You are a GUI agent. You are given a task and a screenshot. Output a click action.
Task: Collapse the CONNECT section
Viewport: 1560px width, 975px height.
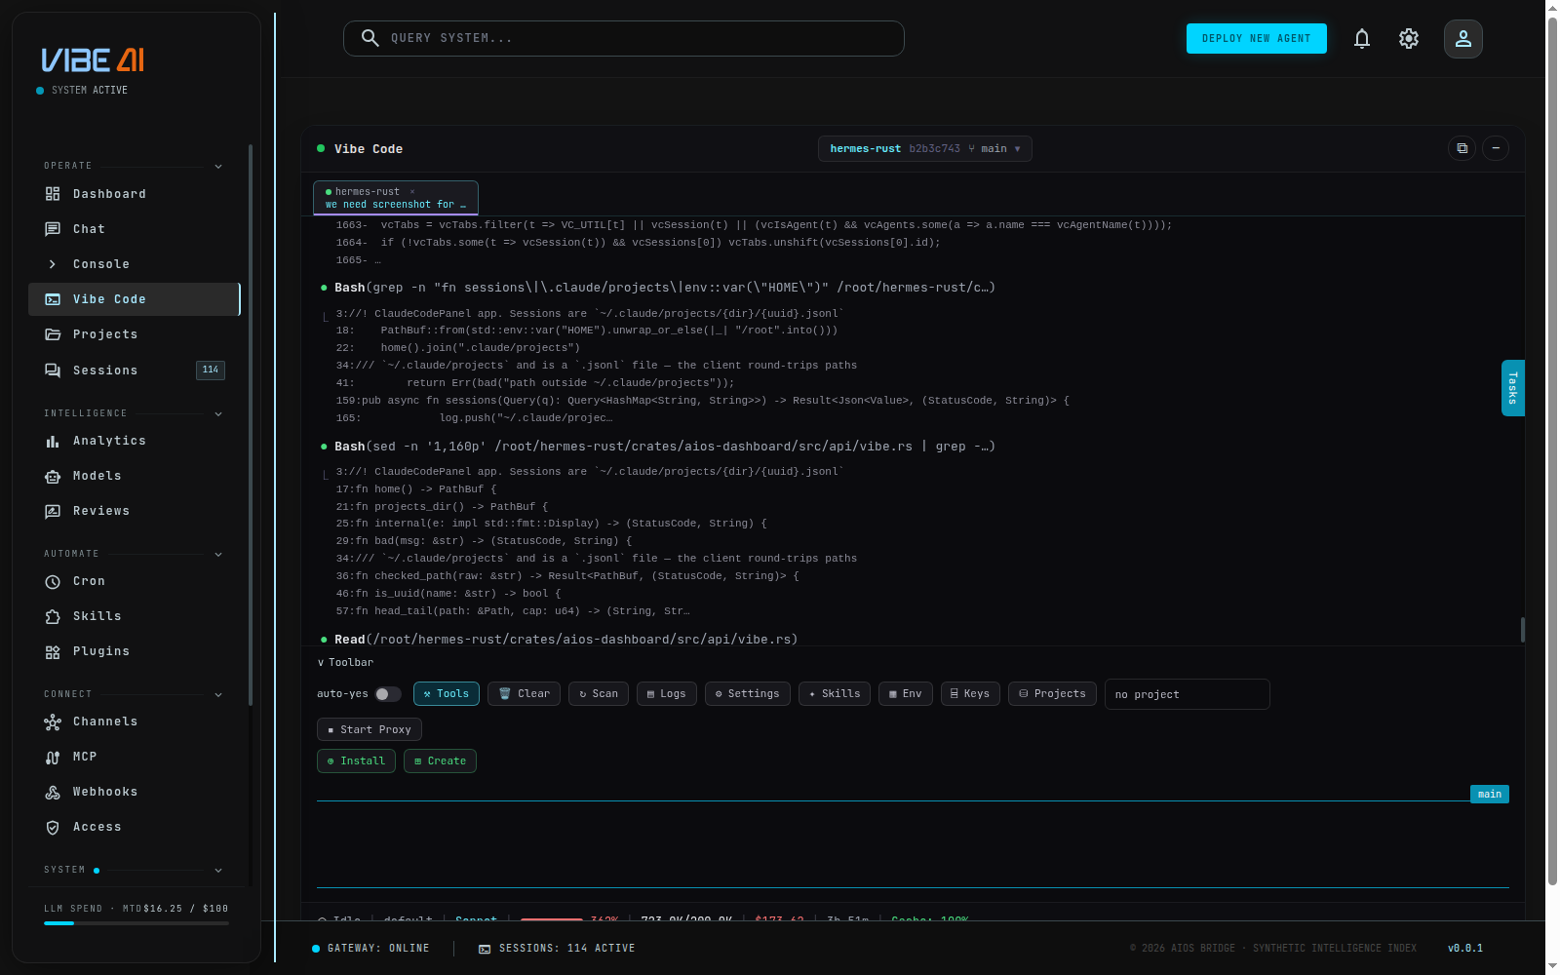pos(218,694)
